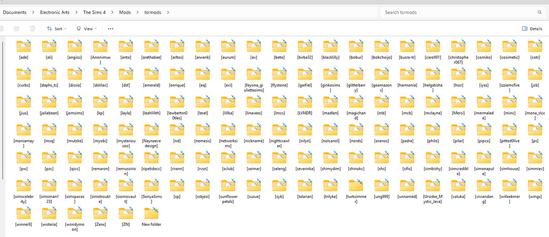The height and width of the screenshot is (237, 549).
Task: Toggle the Details pane button
Action: coord(532,29)
